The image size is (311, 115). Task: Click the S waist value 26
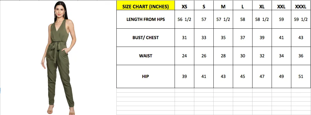click(204, 56)
